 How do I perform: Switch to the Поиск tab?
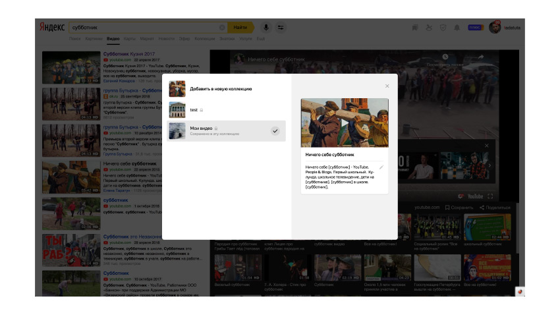click(x=74, y=39)
